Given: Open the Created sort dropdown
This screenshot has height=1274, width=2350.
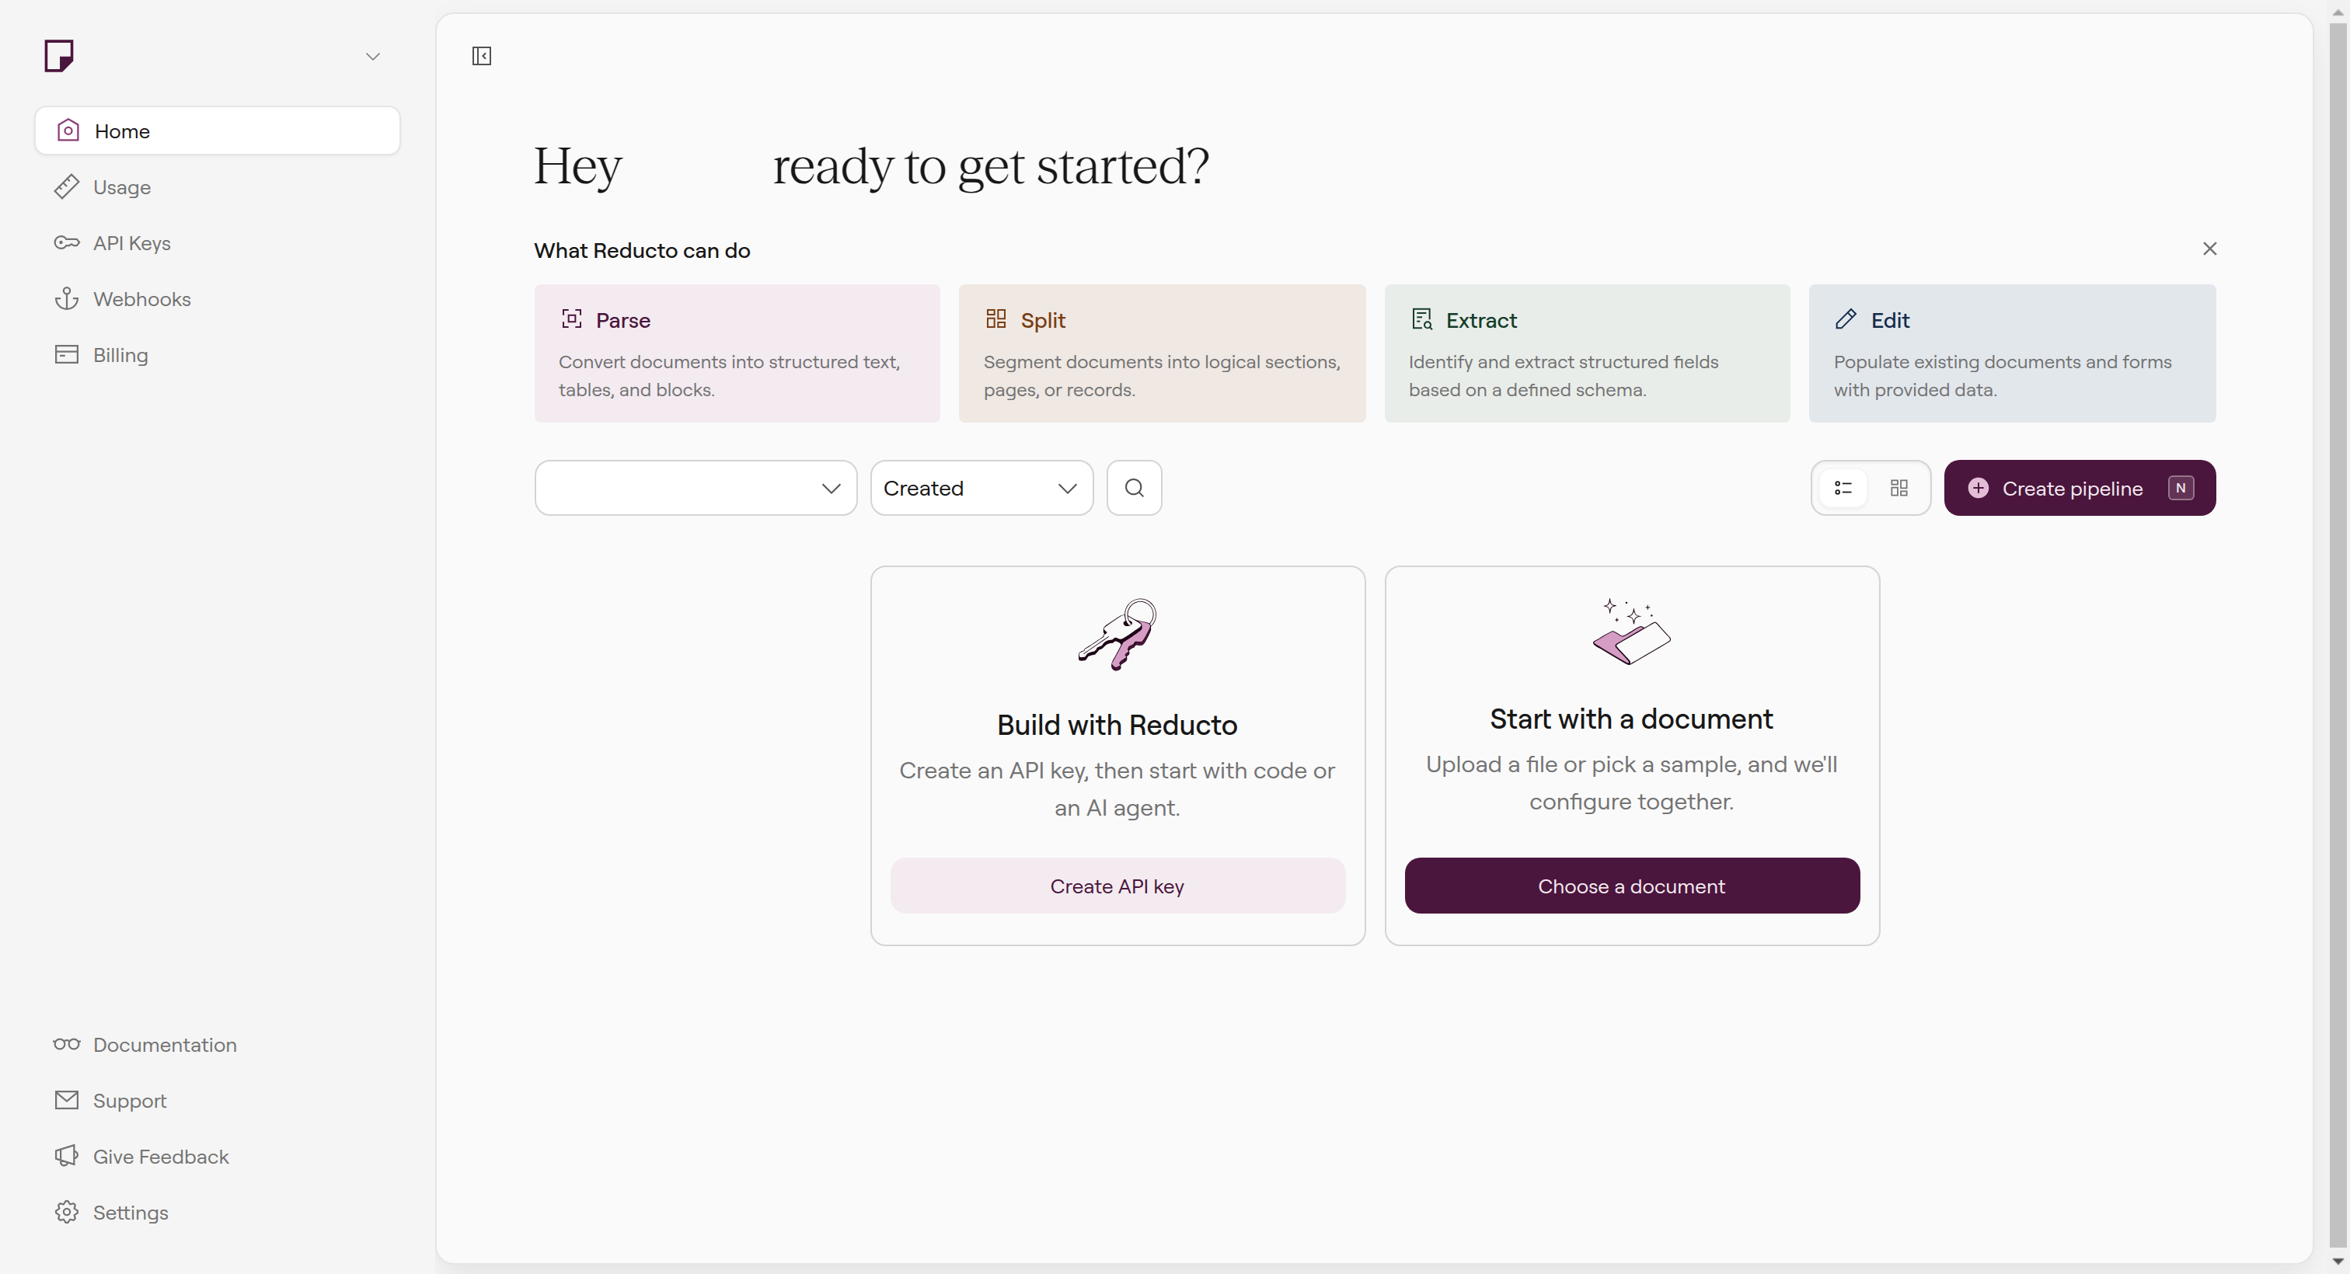Looking at the screenshot, I should 981,488.
